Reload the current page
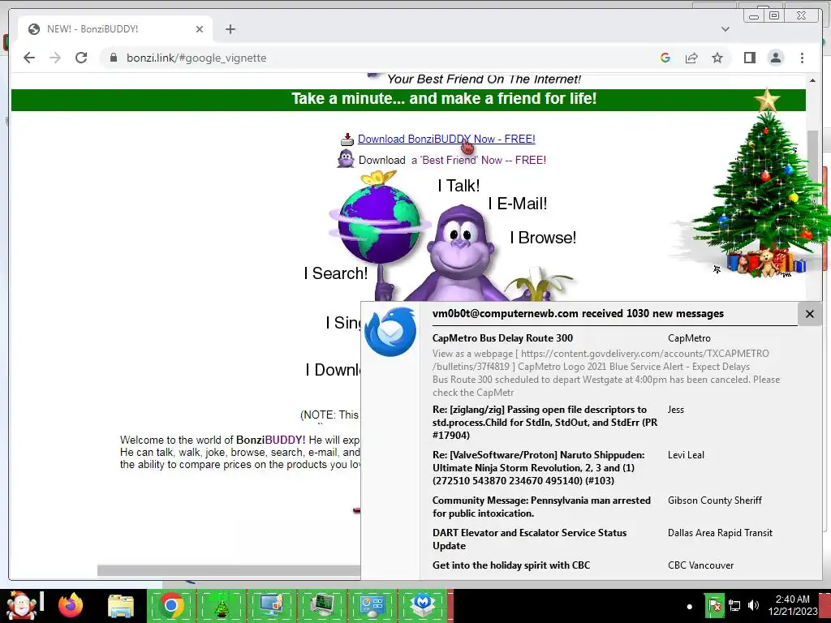831x623 pixels. (x=81, y=58)
